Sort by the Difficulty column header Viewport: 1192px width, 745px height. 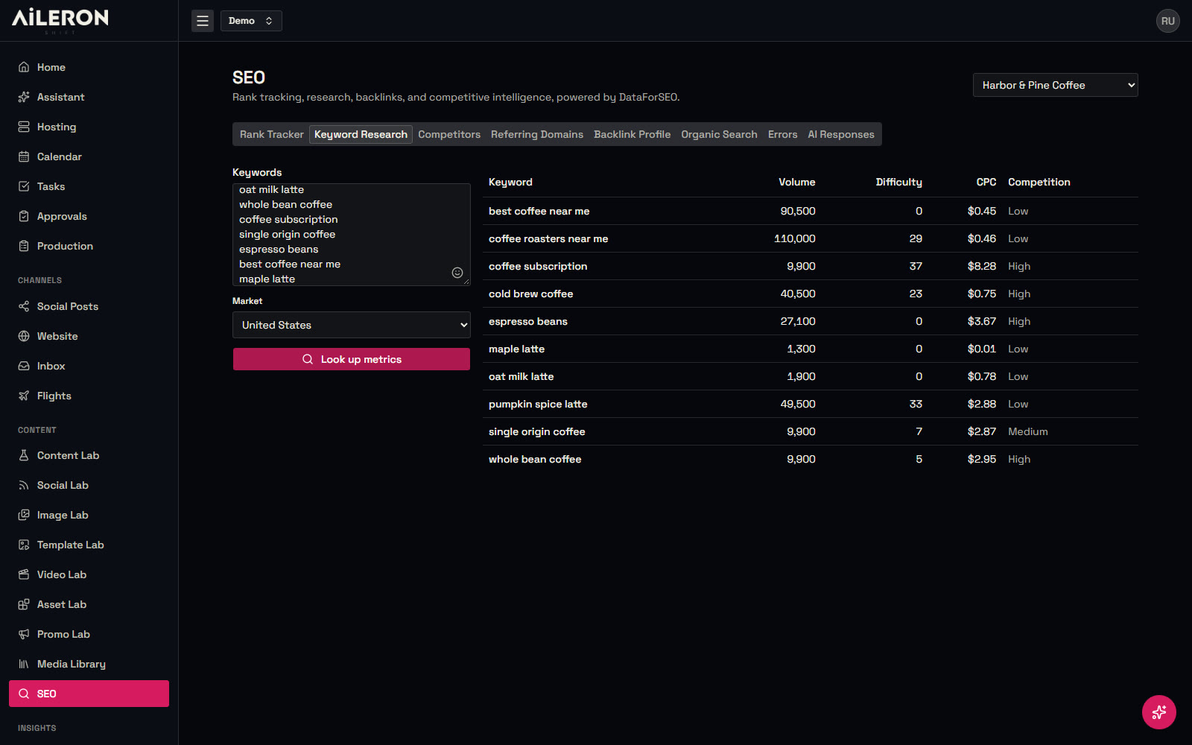click(x=898, y=182)
